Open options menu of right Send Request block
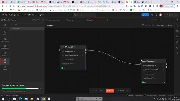The width and height of the screenshot is (180, 101). 163,61
